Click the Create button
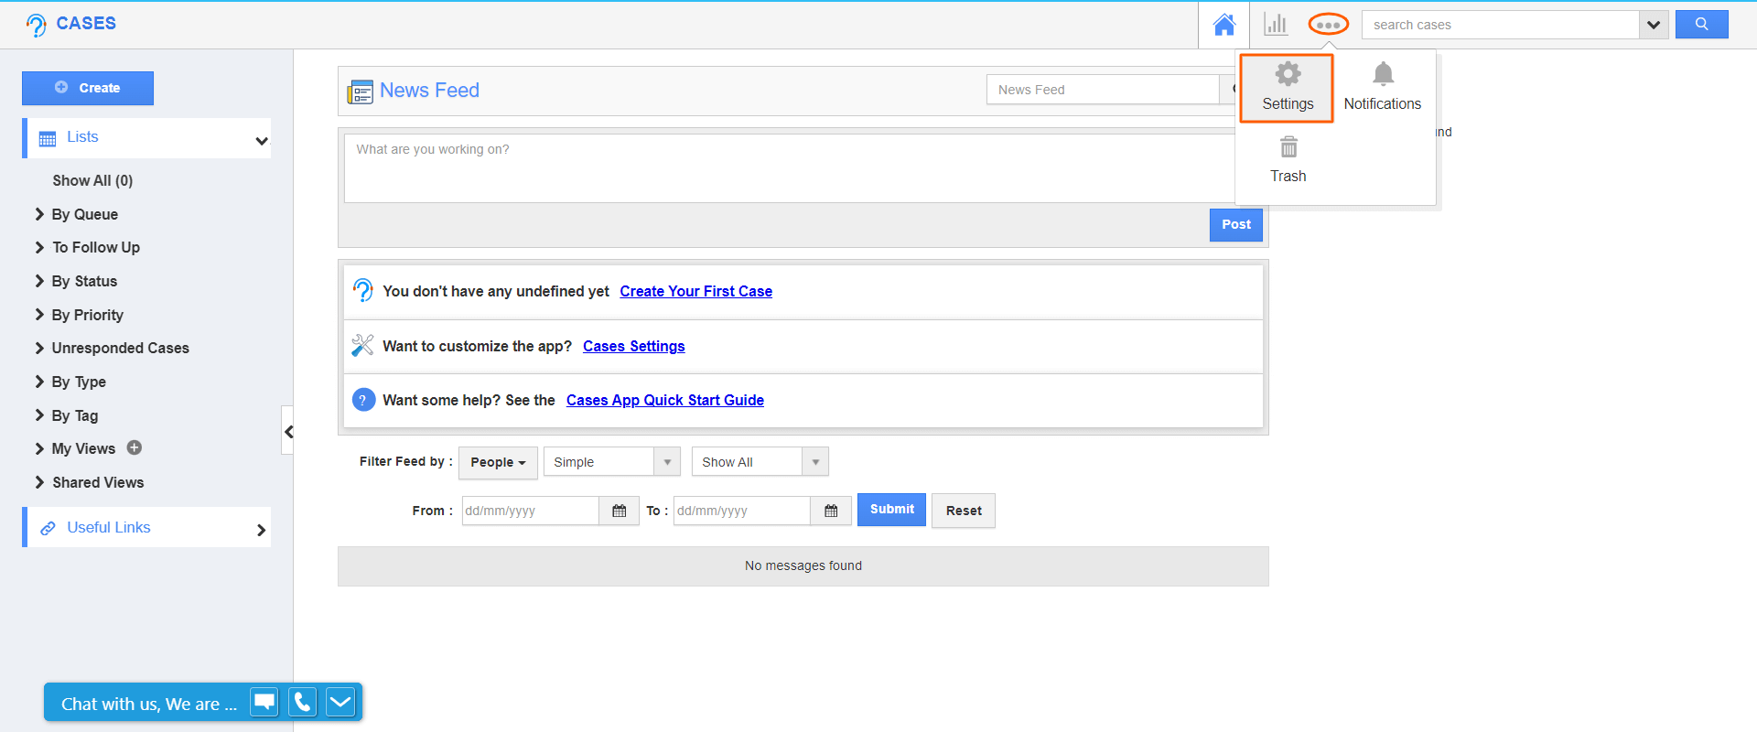This screenshot has height=732, width=1757. click(88, 88)
